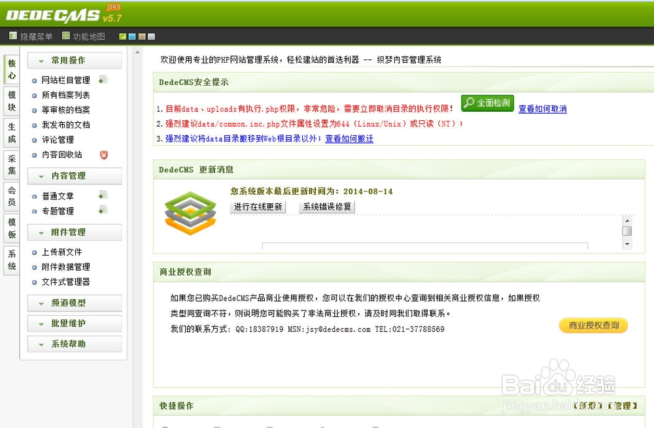Open 附件数据管理 menu item

(x=66, y=267)
